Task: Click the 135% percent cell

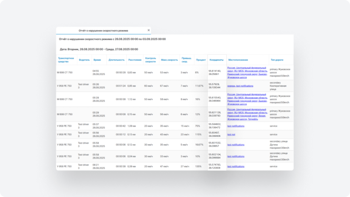Action: click(199, 166)
